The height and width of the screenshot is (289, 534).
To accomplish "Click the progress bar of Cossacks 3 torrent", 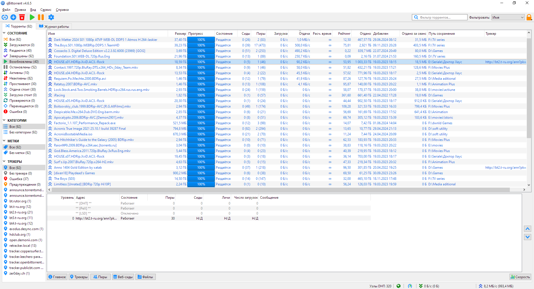I will click(201, 51).
